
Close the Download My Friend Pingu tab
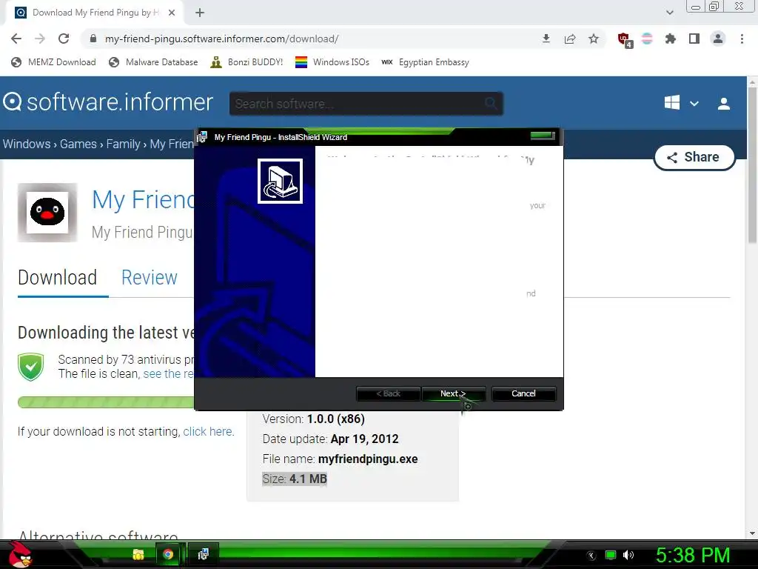pos(172,13)
